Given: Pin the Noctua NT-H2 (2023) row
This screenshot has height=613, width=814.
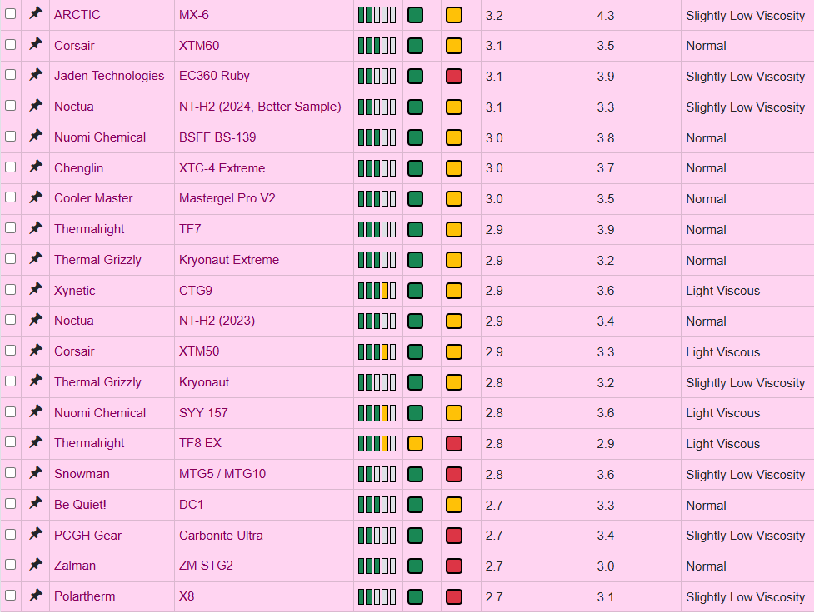Looking at the screenshot, I should click(x=35, y=320).
